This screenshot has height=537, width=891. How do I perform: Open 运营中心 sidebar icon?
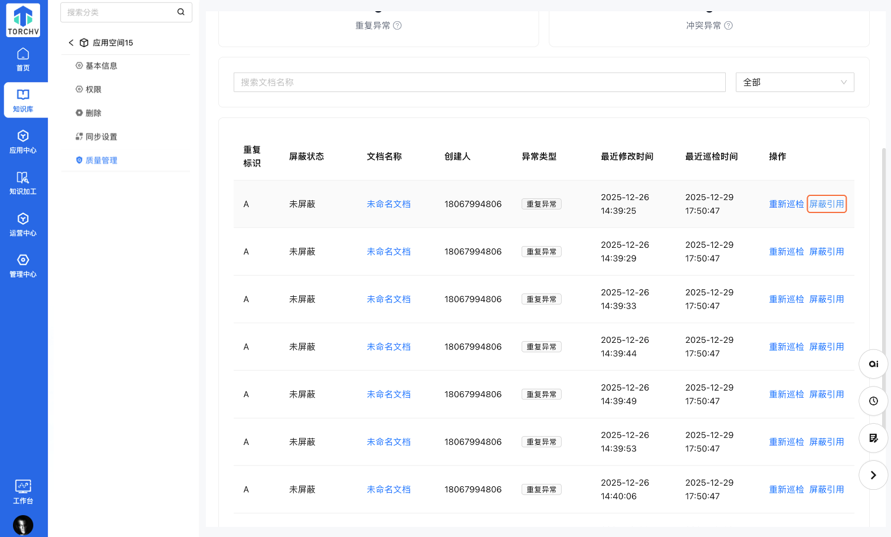pyautogui.click(x=23, y=224)
